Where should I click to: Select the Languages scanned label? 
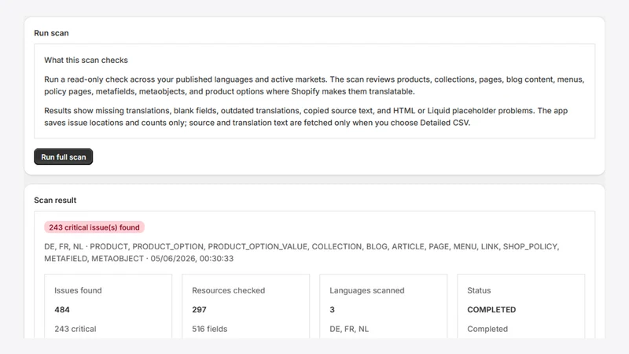pyautogui.click(x=367, y=290)
